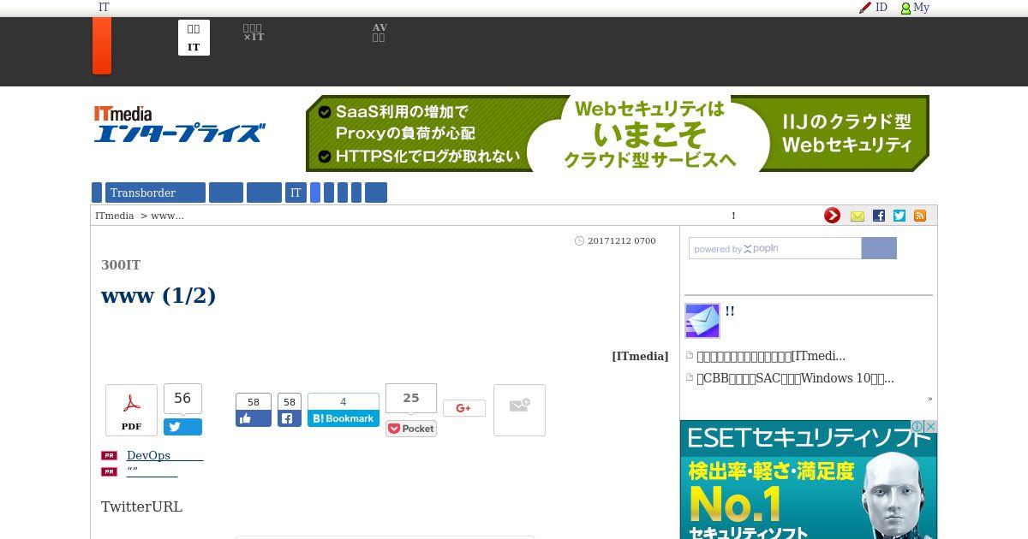The image size is (1028, 539).
Task: Open the orange RSS feed icon
Action: click(920, 216)
